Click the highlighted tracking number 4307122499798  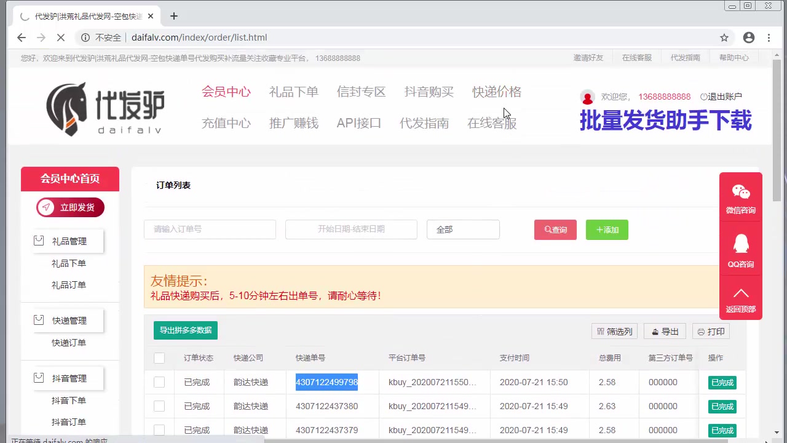click(326, 382)
